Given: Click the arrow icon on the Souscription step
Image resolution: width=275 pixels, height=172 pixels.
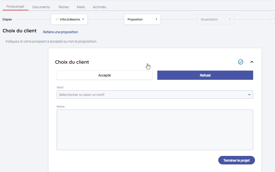Looking at the screenshot, I should (230, 19).
